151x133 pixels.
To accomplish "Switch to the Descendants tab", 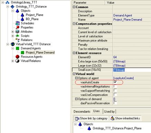I will (x=82, y=112).
